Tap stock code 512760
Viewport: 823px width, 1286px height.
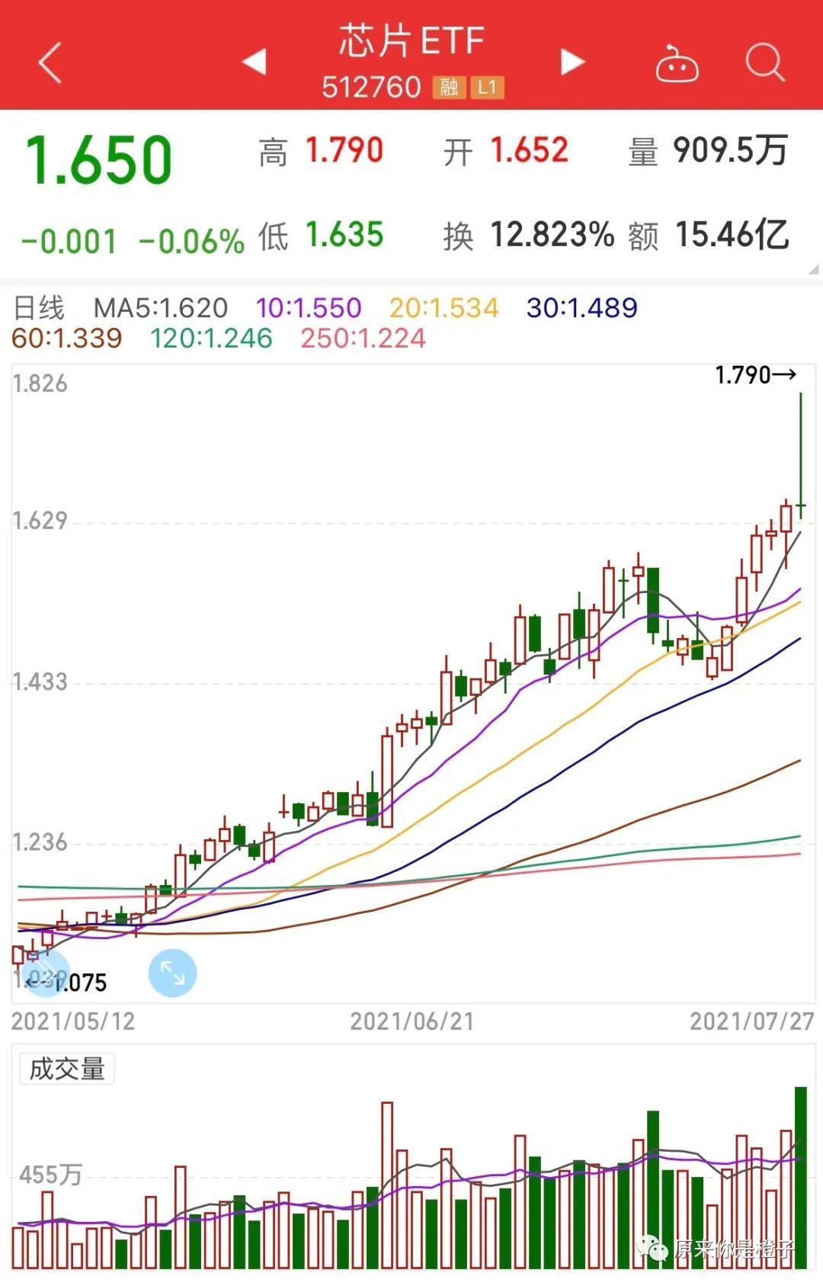click(371, 87)
